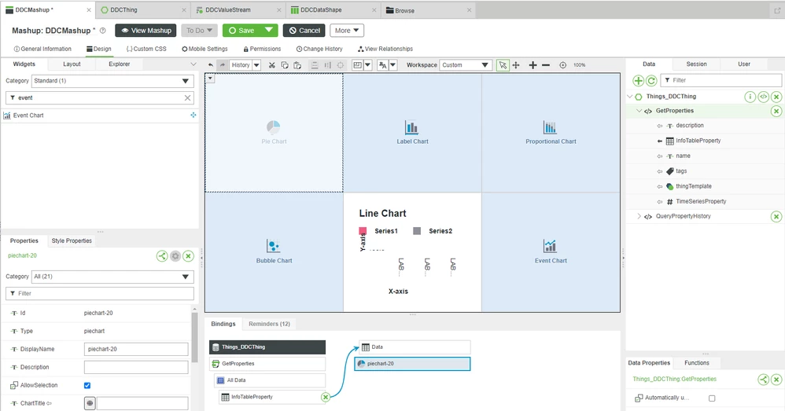Click the services code icon on Things_DDCThing

[764, 97]
